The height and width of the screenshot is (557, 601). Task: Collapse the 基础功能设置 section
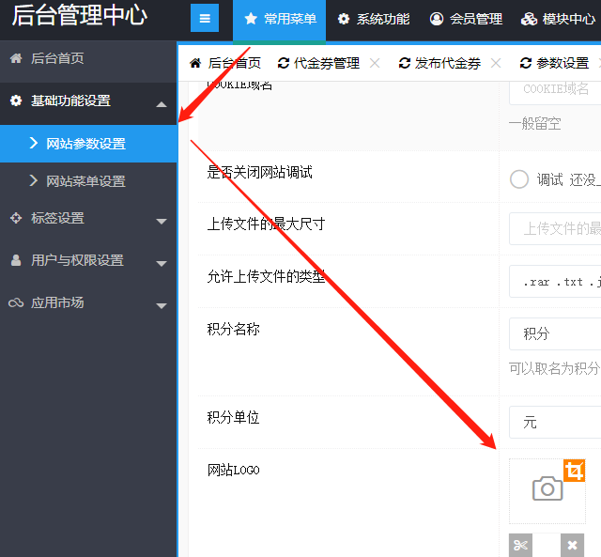click(162, 102)
